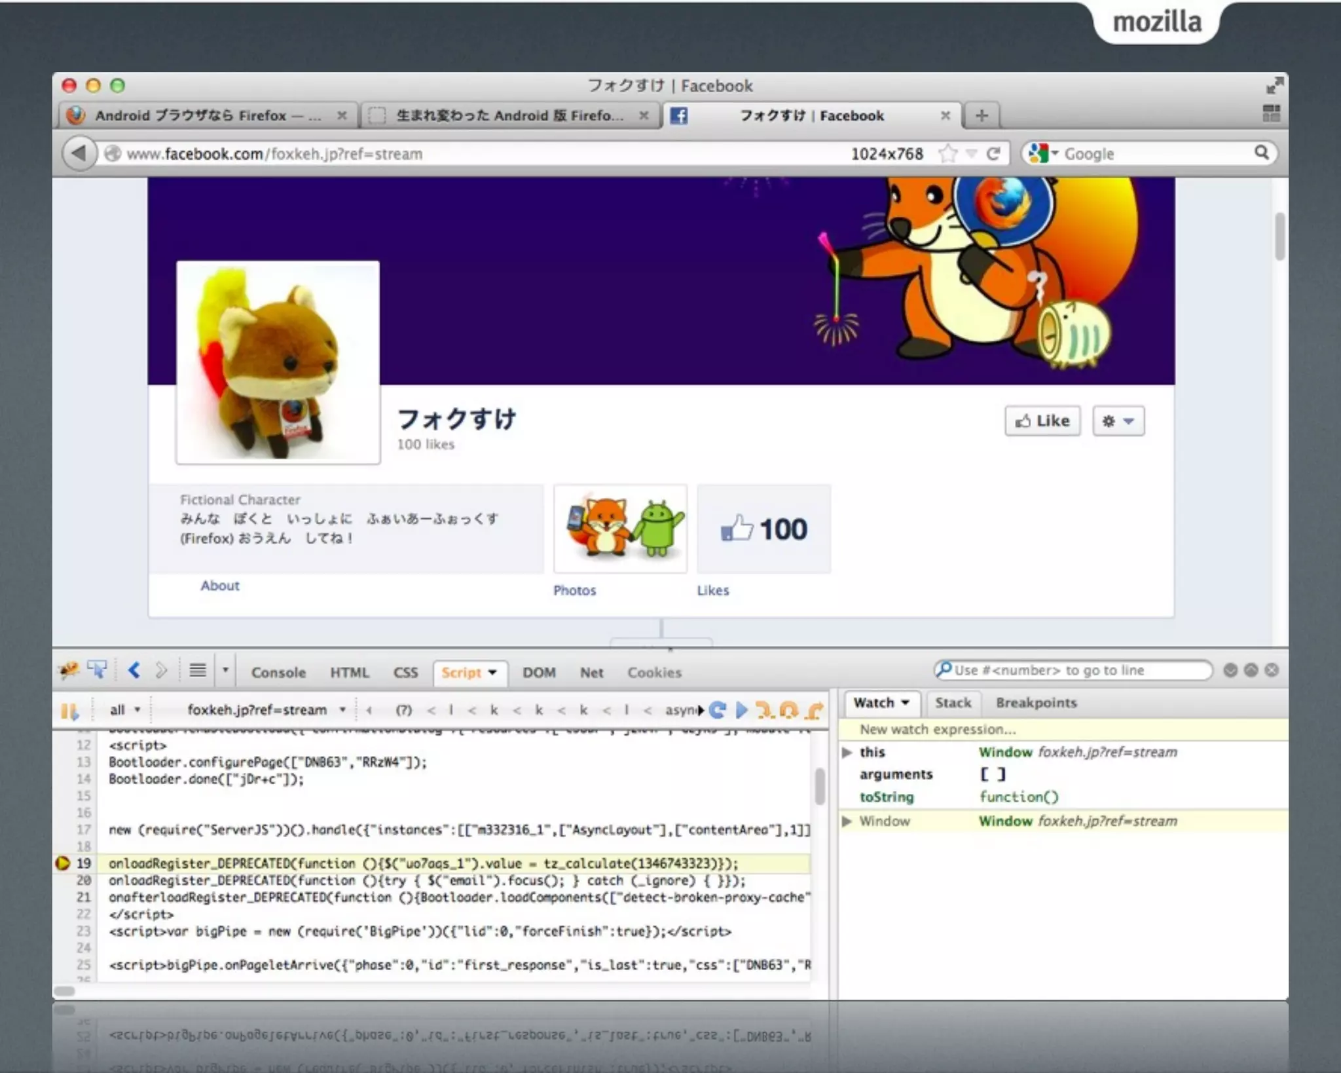Viewport: 1341px width, 1073px height.
Task: Click the Facebook Like button
Action: tap(1042, 421)
